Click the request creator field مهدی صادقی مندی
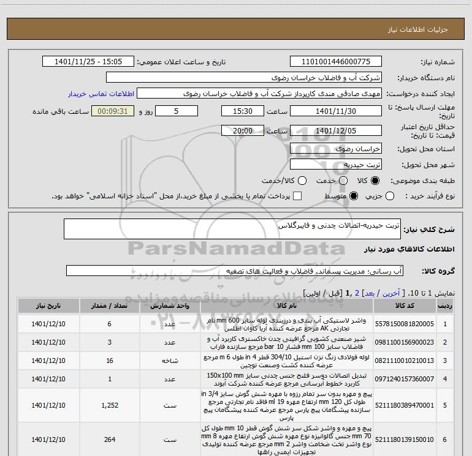 pyautogui.click(x=259, y=94)
